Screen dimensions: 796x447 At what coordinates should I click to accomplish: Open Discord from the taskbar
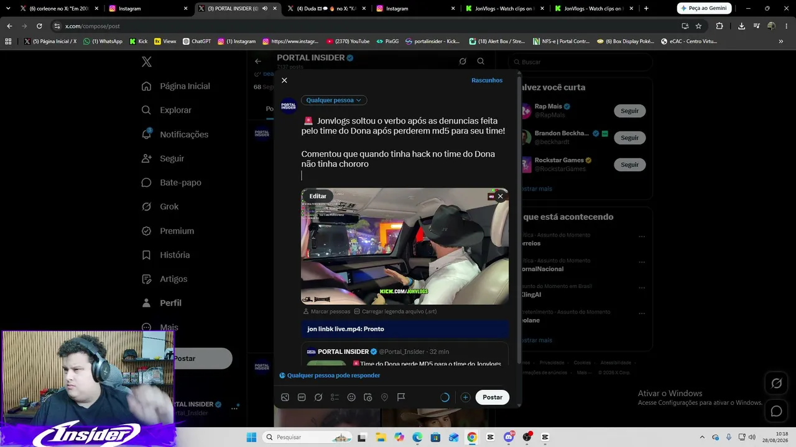tap(509, 437)
